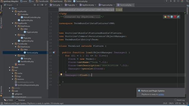Screen dimensions: 189x106
Task: Open the file in Firefox browser
Action: pyautogui.click(x=168, y=17)
